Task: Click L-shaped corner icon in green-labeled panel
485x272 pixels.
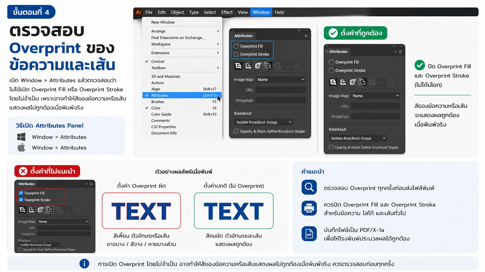Action: pyautogui.click(x=343, y=82)
